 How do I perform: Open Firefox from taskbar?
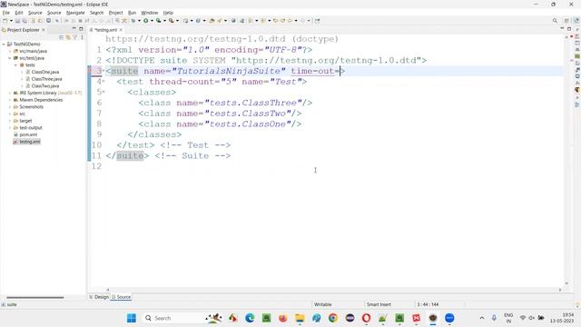pos(282,318)
